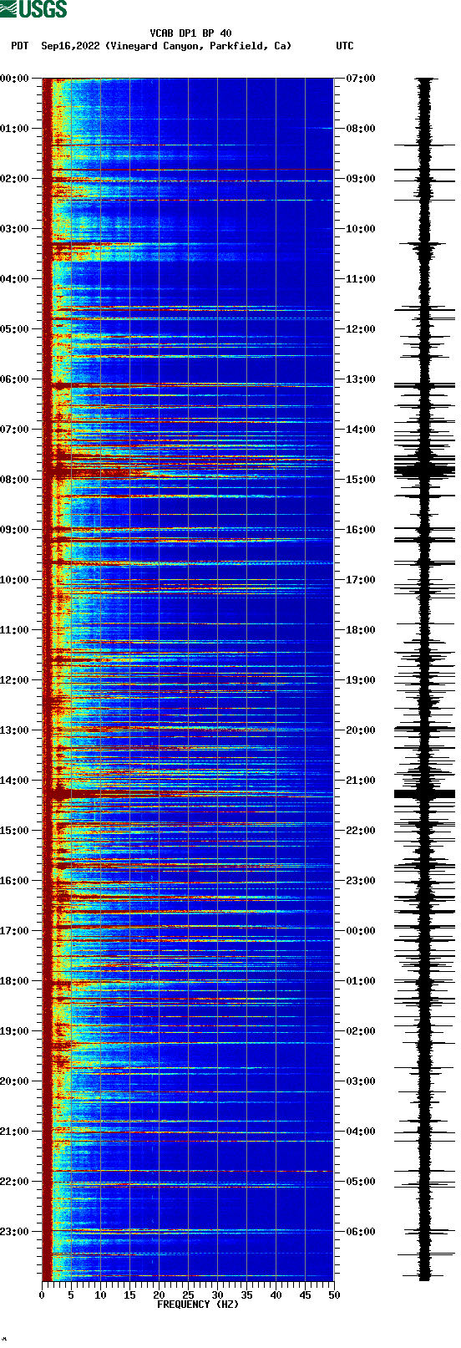This screenshot has height=1348, width=461.
Task: Click the PDT time label 18:00
Action: pos(15,981)
